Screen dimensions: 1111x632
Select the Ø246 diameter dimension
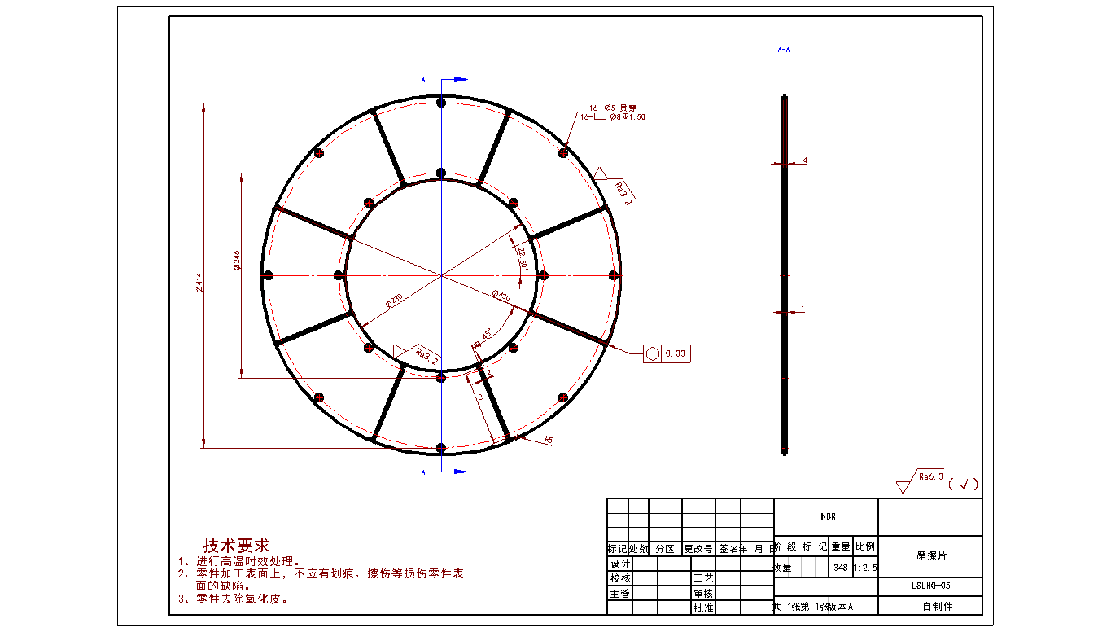237,261
